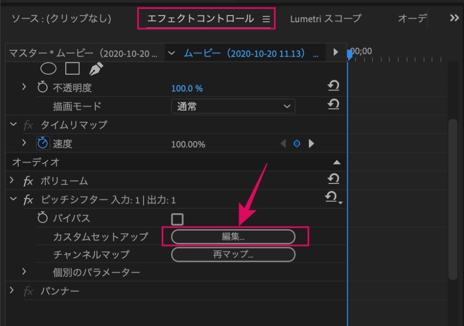Open the エフェクトコントロール panel menu

tap(266, 19)
